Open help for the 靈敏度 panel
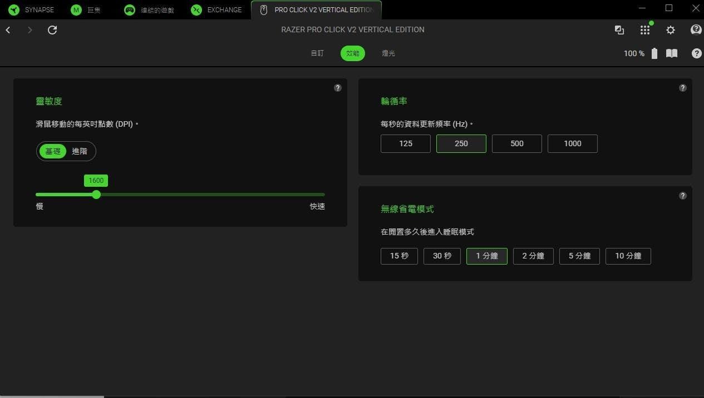704x398 pixels. click(338, 88)
